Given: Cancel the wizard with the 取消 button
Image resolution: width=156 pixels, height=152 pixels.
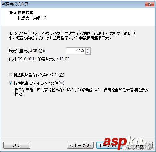Looking at the screenshot, I should click(x=139, y=145).
